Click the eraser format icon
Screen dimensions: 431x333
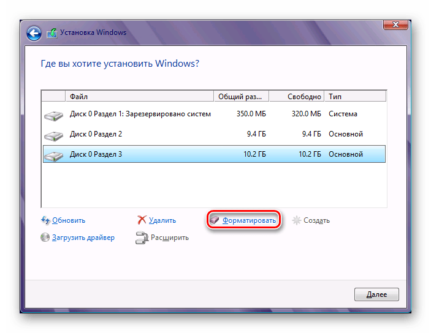coord(215,220)
